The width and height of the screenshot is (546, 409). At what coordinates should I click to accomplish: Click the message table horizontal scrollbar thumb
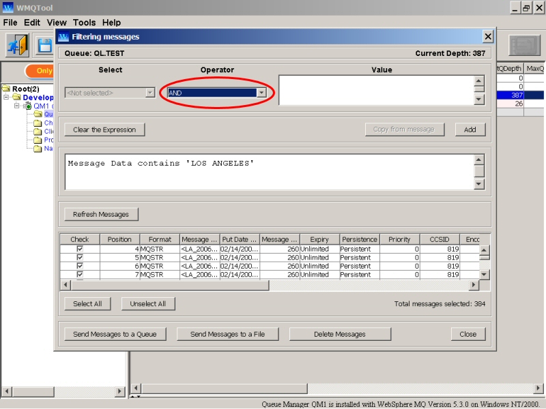coord(169,285)
